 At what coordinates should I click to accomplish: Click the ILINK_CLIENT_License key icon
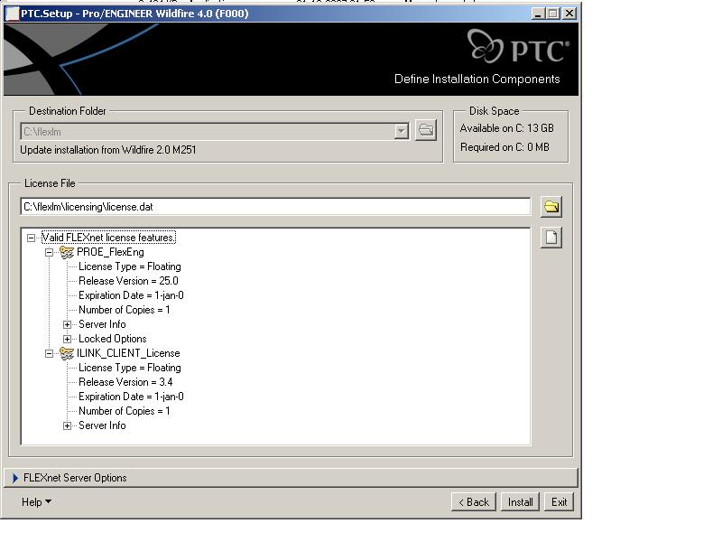point(67,353)
